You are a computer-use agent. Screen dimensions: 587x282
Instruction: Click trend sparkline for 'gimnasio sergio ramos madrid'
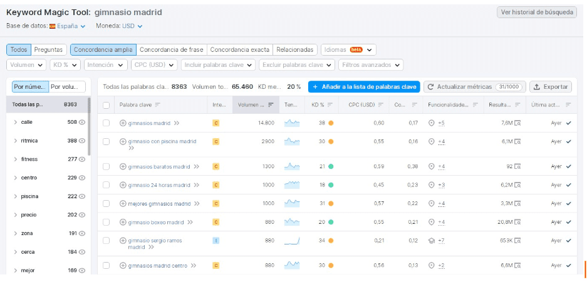pyautogui.click(x=292, y=241)
